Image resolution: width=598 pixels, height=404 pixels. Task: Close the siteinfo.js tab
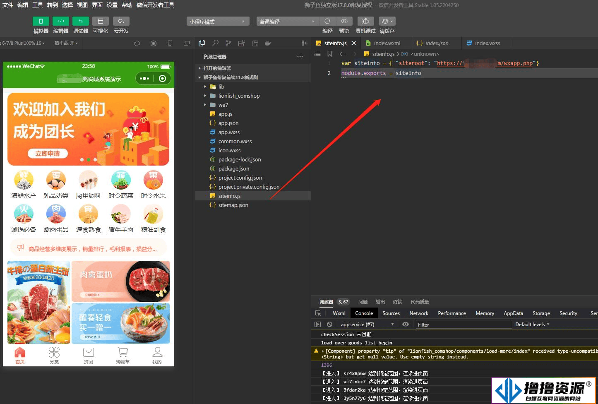(354, 43)
